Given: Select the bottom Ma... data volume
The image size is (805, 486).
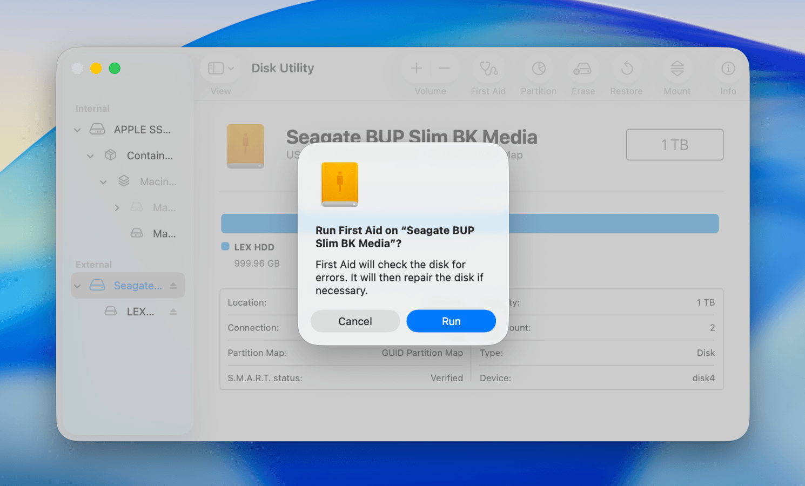Looking at the screenshot, I should coord(164,234).
